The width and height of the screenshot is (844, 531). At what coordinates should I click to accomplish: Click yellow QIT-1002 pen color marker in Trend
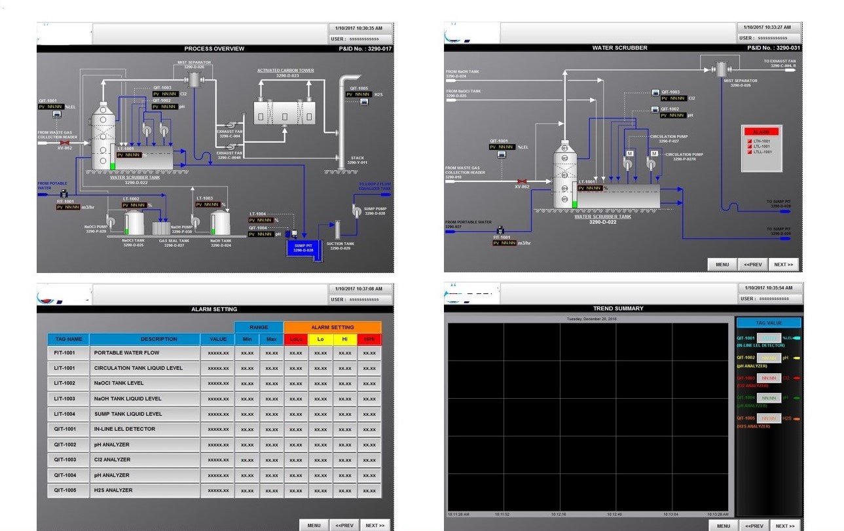coord(797,358)
